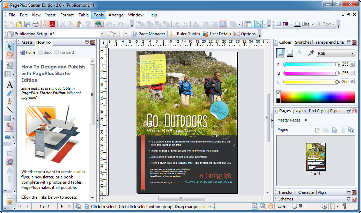Open the Line dropdown arrow
Image resolution: width=361 pixels, height=213 pixels.
click(x=312, y=24)
